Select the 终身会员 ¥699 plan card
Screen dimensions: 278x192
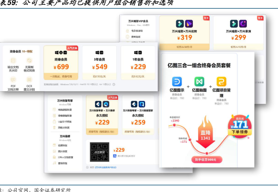pos(61,63)
